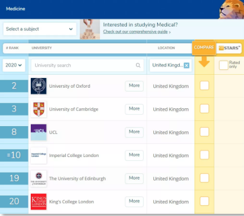Click the King's College London red logo
The height and width of the screenshot is (216, 244).
click(x=38, y=201)
